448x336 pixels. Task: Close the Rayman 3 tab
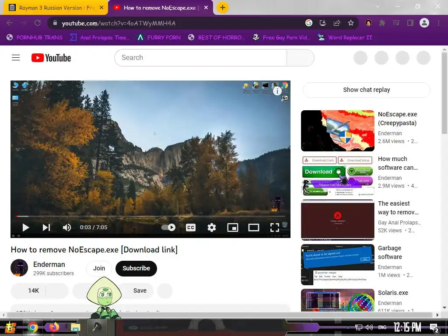coord(101,8)
